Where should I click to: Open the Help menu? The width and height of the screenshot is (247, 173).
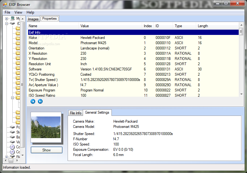pos(30,12)
